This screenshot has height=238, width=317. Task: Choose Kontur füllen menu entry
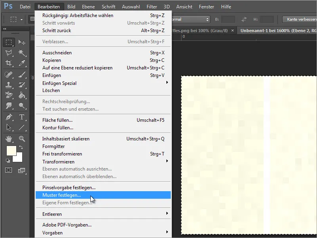[x=103, y=127]
